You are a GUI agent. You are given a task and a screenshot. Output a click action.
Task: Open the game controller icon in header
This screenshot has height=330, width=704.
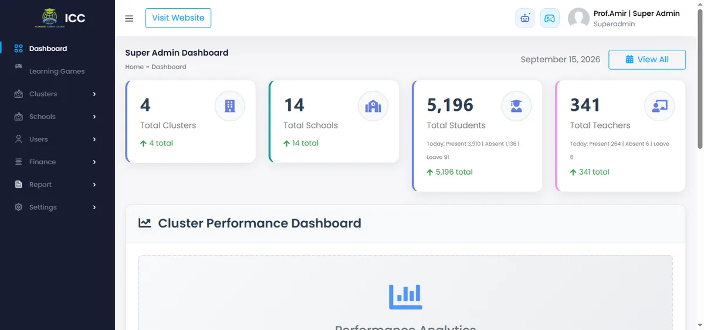550,18
